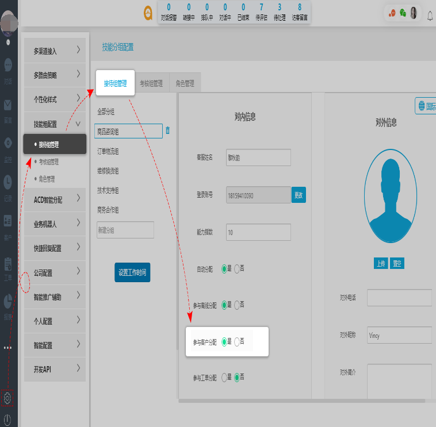Switch to the 角色管理 tab
436x427 pixels.
(x=185, y=83)
